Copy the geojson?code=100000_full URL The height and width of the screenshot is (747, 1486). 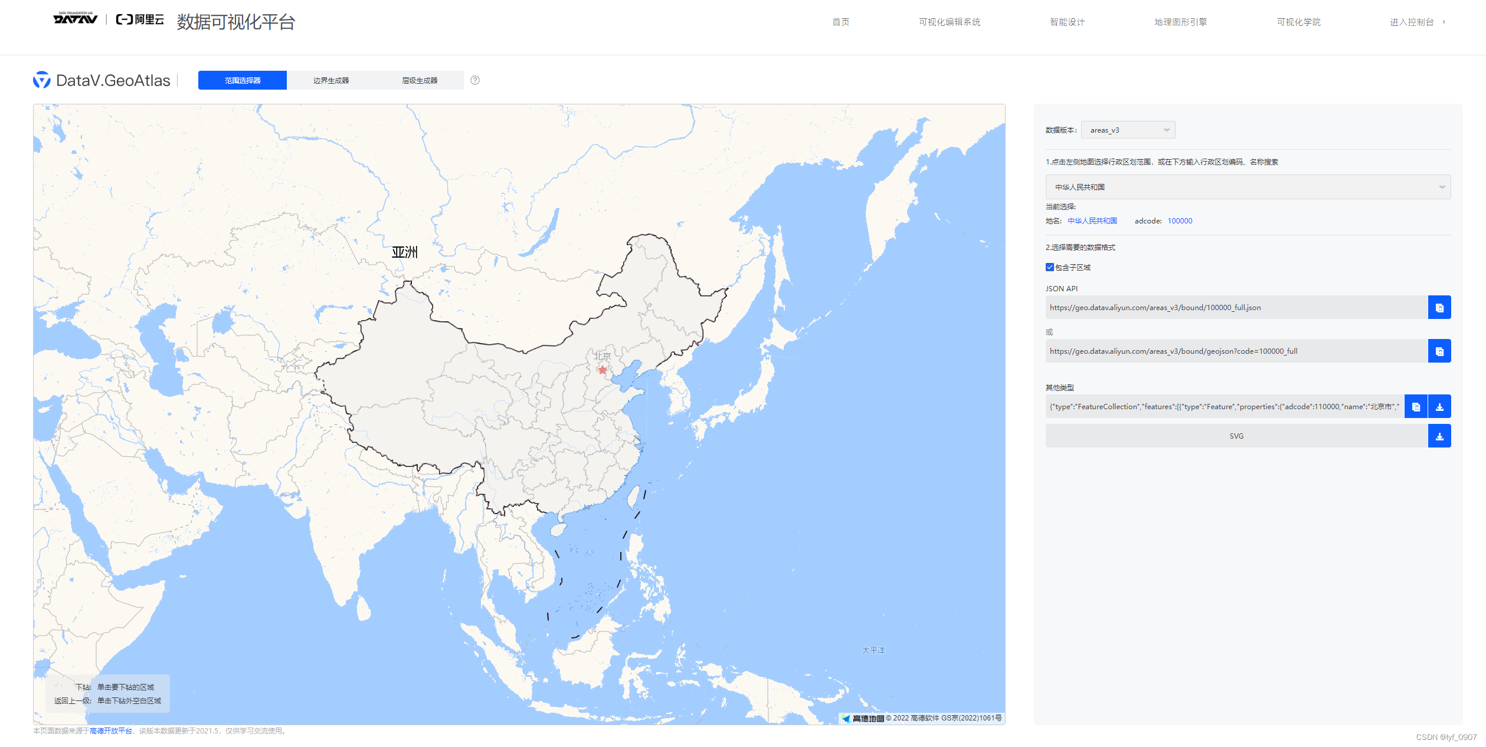(x=1440, y=350)
